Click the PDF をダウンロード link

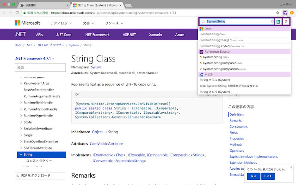(36, 175)
